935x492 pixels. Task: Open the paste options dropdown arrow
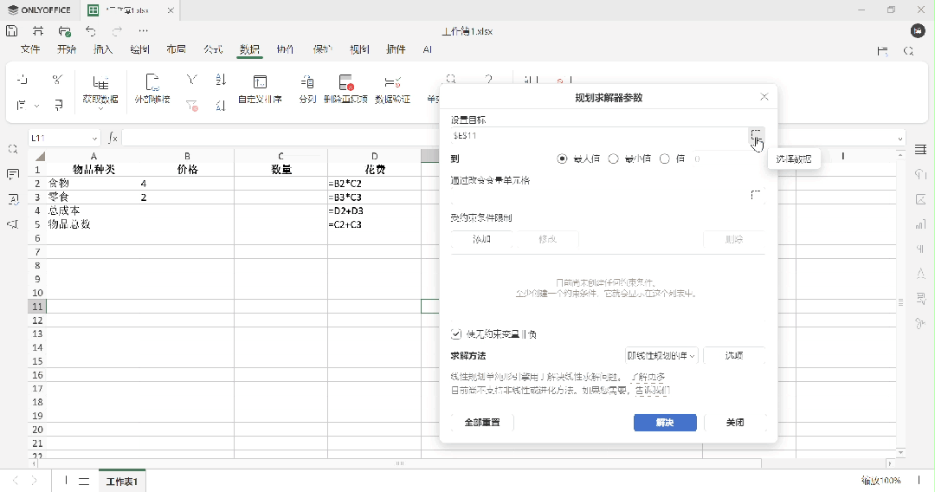(x=36, y=106)
